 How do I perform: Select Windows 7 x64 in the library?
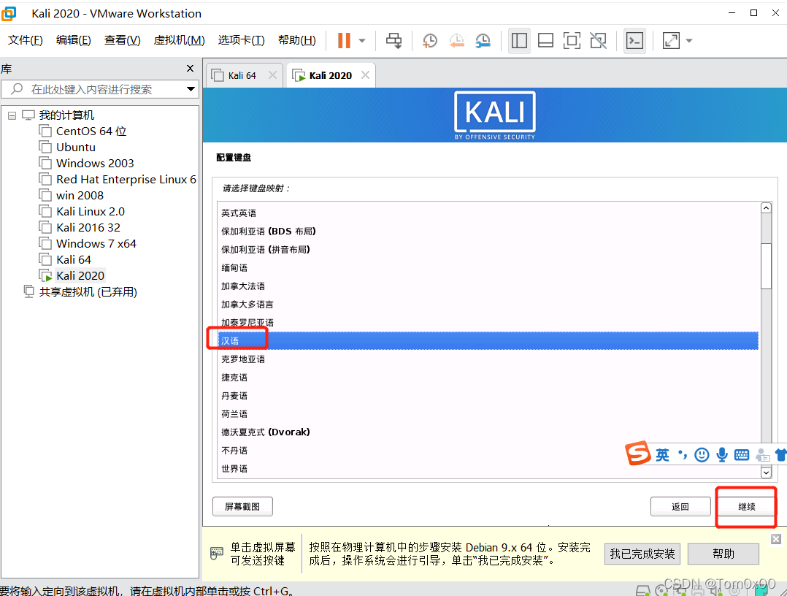(x=96, y=243)
